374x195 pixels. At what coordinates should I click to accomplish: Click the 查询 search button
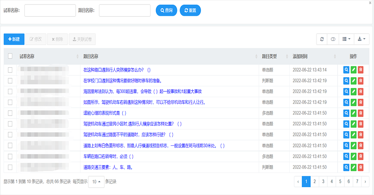(x=166, y=10)
